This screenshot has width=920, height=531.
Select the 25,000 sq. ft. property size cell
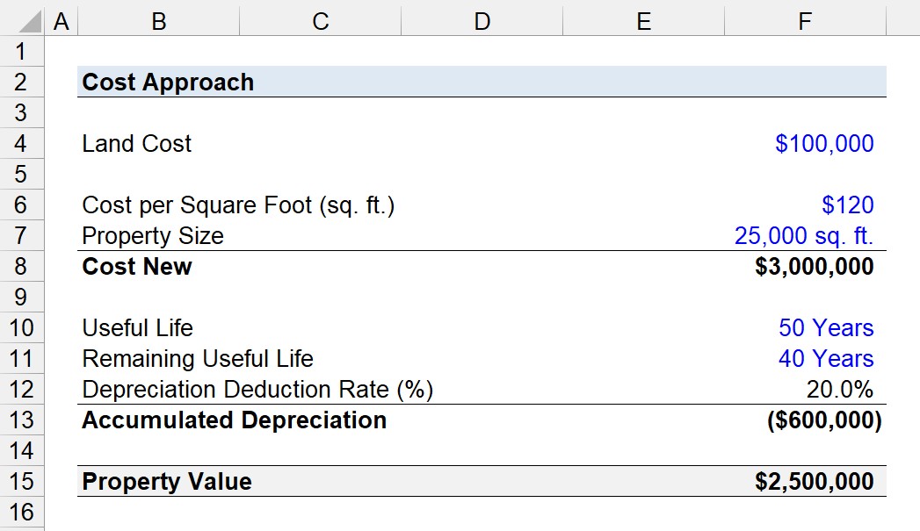coord(806,235)
